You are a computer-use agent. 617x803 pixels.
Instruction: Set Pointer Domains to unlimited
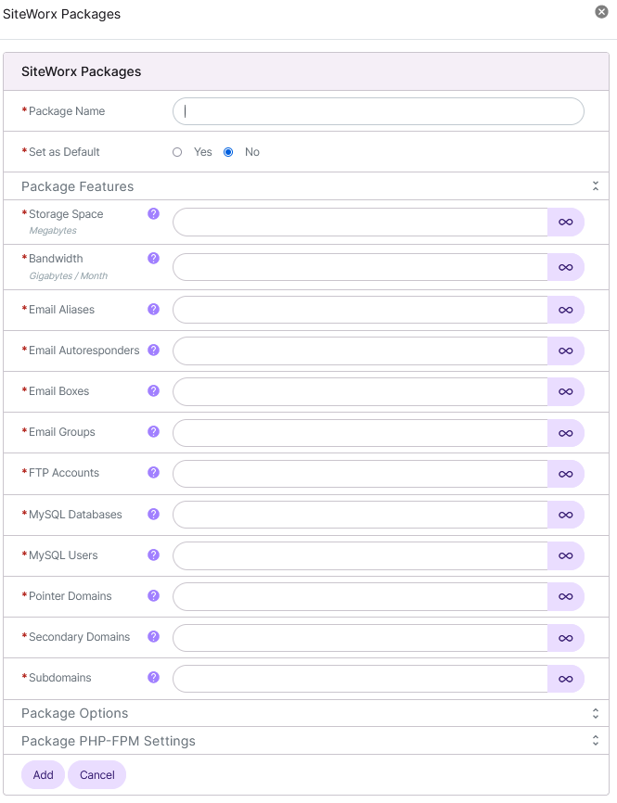566,596
